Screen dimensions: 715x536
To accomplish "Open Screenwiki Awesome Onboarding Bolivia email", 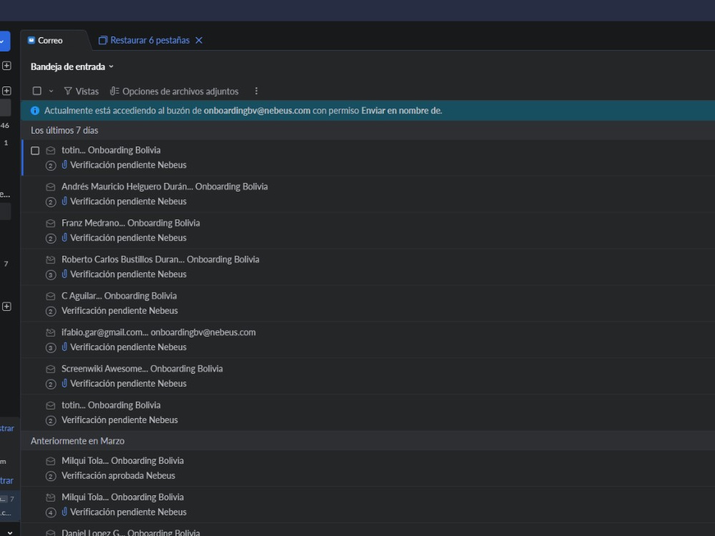I will (x=368, y=377).
